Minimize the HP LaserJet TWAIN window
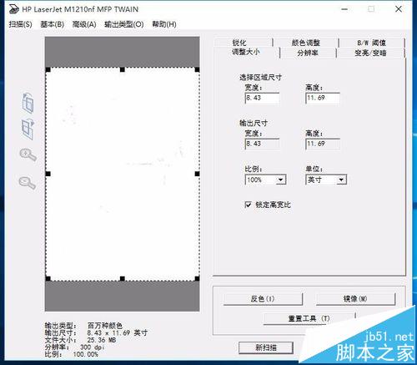The width and height of the screenshot is (417, 365). [x=344, y=9]
